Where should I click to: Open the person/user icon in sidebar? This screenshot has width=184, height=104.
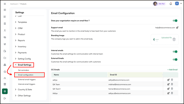pos(5,30)
